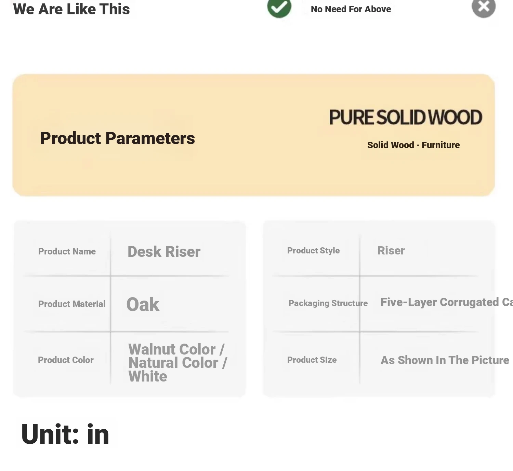Click the We Are Like This heading
Viewport: 513px width, 471px height.
(71, 9)
